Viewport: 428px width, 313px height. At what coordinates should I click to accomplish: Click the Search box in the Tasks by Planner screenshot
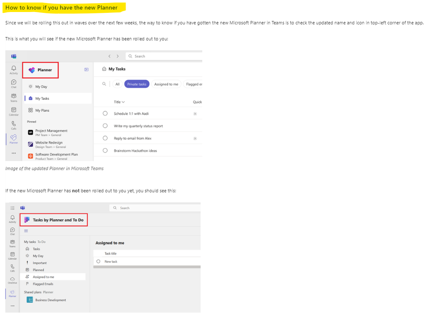coord(155,208)
